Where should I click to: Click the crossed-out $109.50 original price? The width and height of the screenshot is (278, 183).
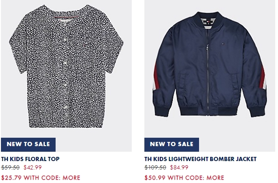(x=155, y=168)
